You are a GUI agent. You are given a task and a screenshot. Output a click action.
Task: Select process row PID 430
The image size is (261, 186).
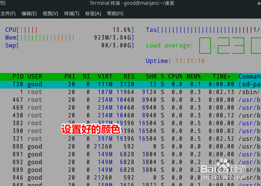130,115
